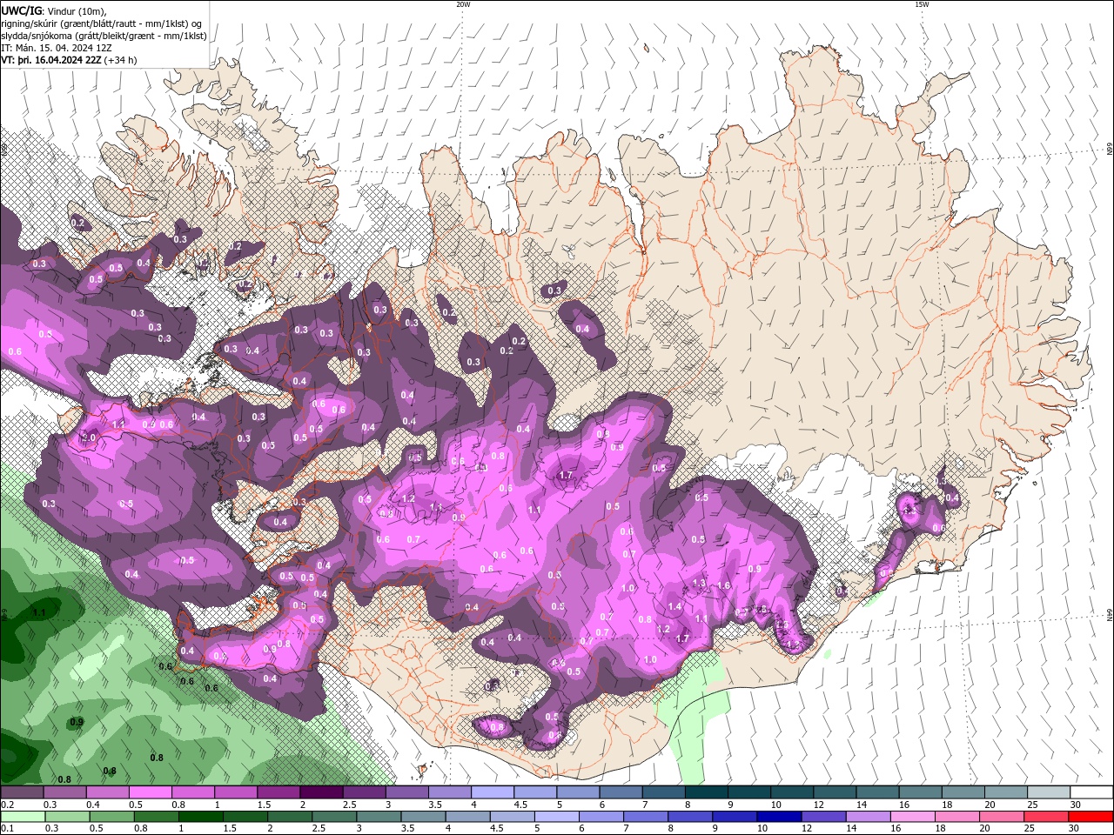Select the rain scale swatch starting at 4
Screen dimensions: 1114x835
point(466,817)
